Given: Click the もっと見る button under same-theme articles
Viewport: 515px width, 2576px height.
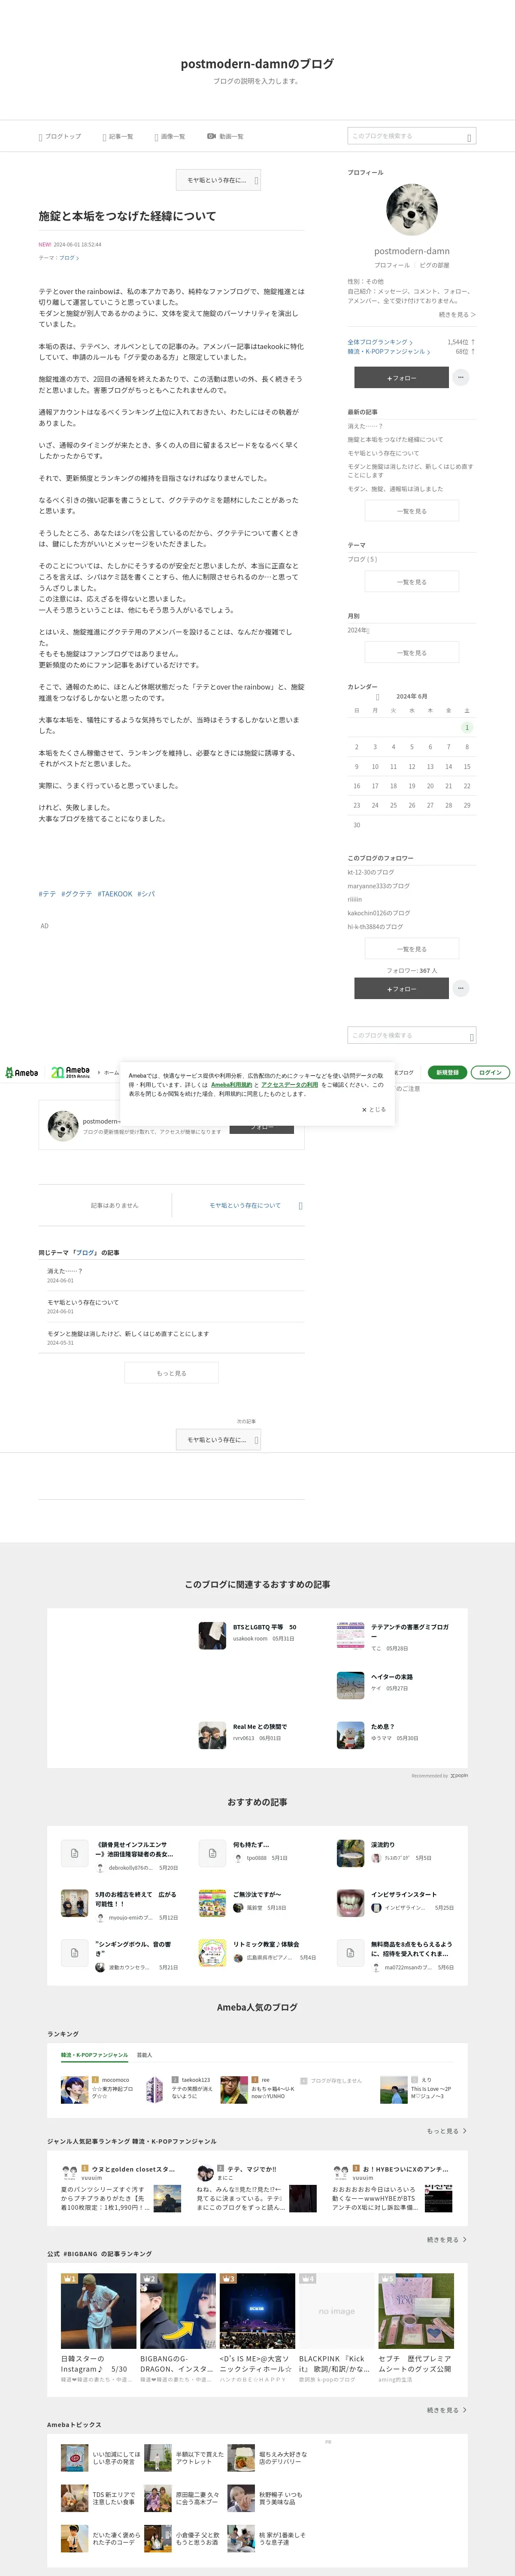Looking at the screenshot, I should coord(171,1373).
